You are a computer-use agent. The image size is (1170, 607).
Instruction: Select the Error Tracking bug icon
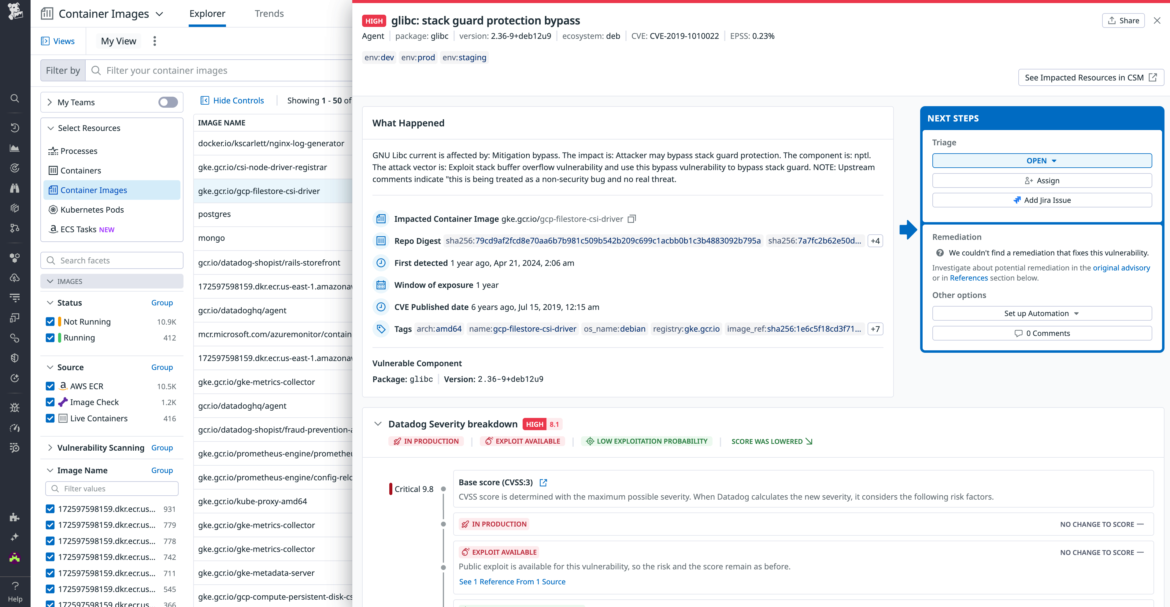point(15,408)
